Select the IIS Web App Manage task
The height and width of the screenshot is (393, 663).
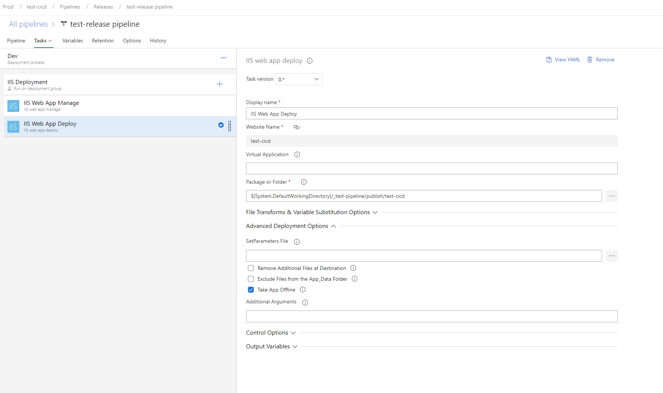tap(120, 106)
